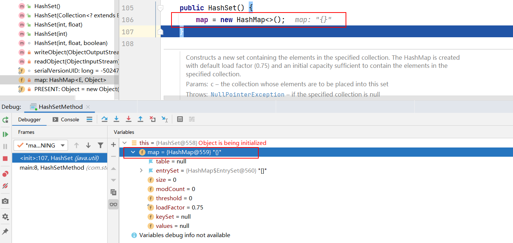Collapse the map = {HashMap@559} node

click(x=133, y=152)
